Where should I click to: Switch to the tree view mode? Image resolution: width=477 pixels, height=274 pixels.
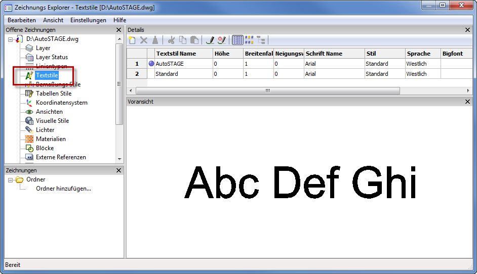(x=261, y=40)
